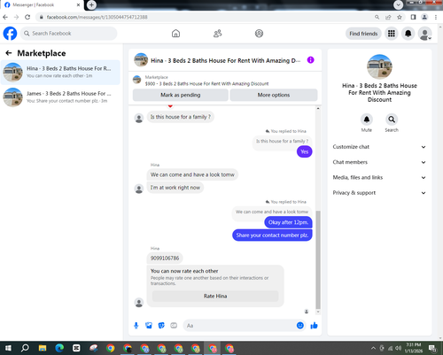Reload the browser page
The width and height of the screenshot is (443, 355).
point(27,17)
